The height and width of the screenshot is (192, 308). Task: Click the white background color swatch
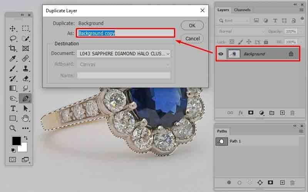24,148
